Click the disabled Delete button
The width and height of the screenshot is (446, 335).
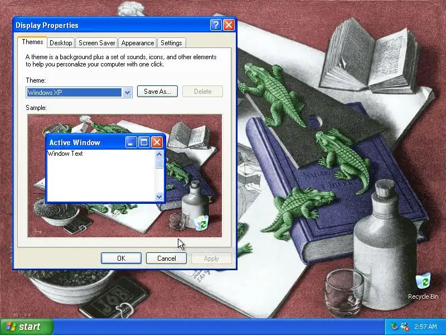(x=202, y=92)
